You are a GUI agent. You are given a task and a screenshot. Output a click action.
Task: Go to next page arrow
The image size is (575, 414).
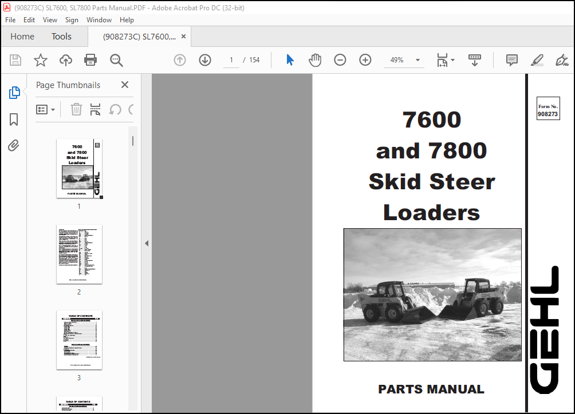tap(205, 60)
